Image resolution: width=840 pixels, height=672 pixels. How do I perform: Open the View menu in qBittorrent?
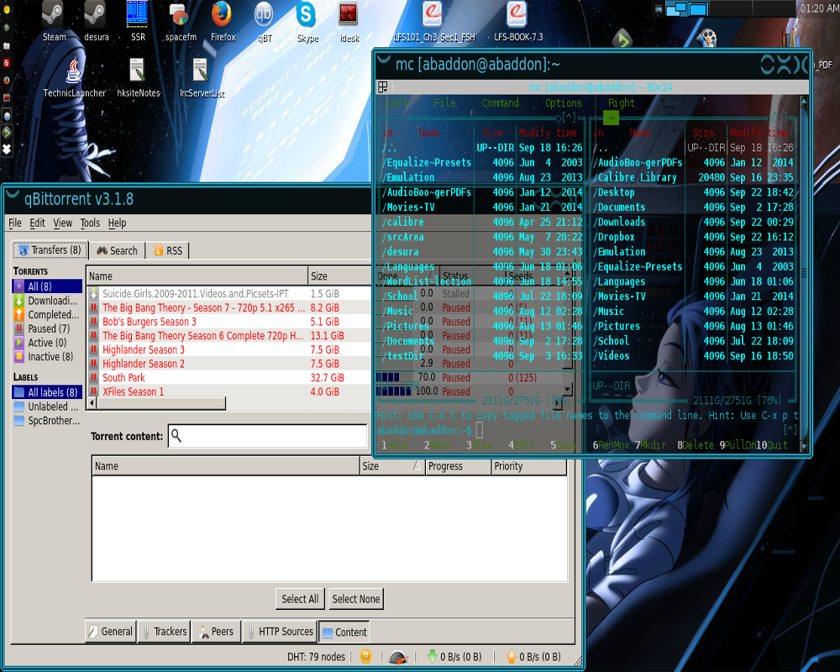(62, 223)
